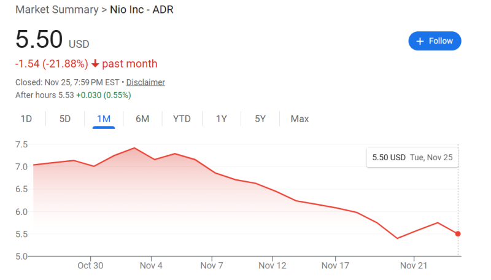
Task: Click the Nio Inc - ADR title
Action: pos(141,10)
